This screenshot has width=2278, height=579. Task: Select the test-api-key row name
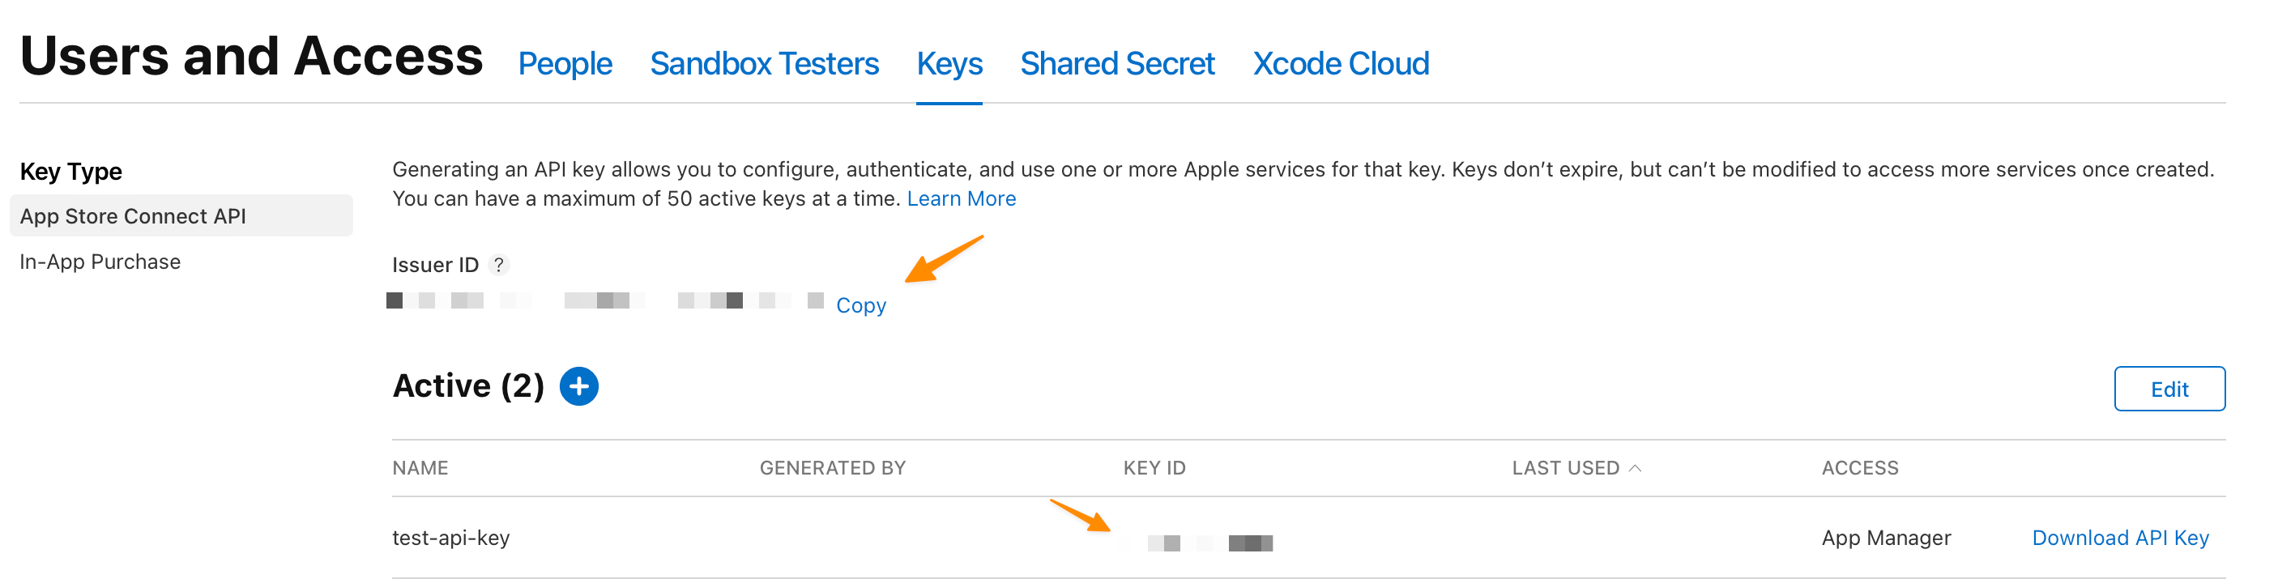tap(452, 537)
